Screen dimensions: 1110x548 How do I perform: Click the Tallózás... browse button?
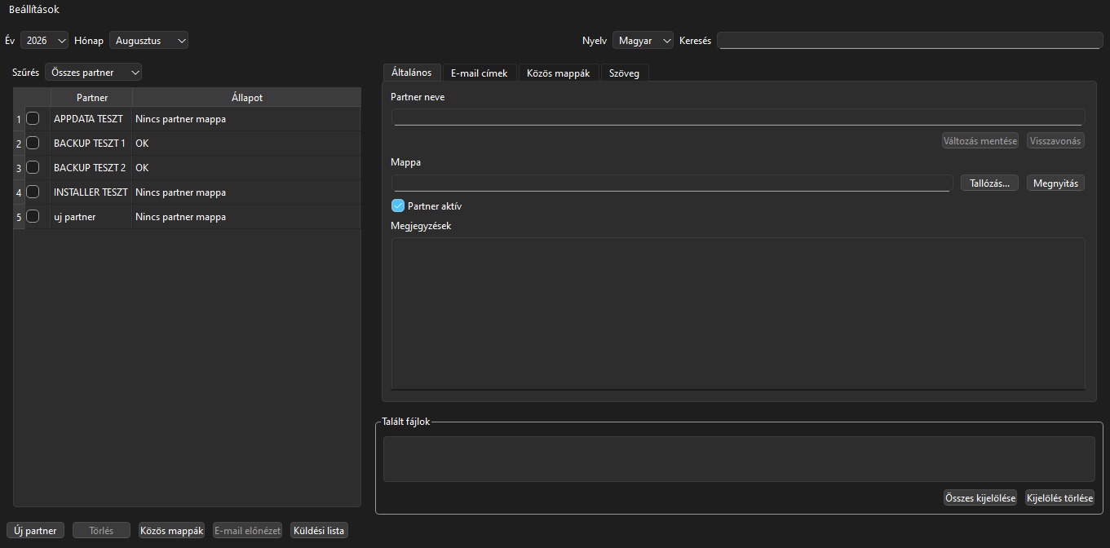990,183
